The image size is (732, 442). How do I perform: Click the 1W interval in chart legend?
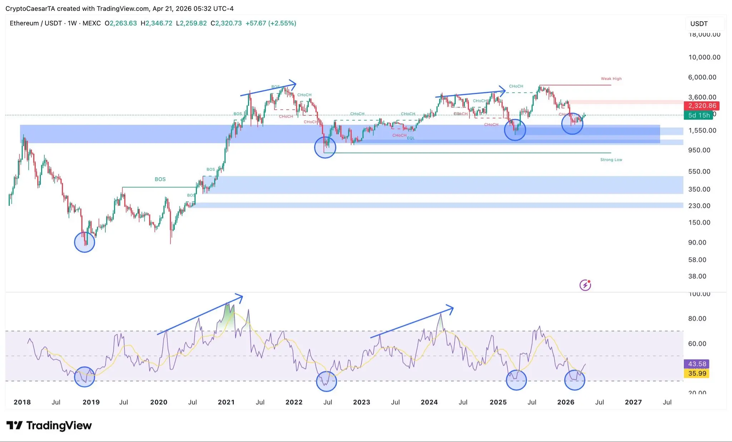pyautogui.click(x=72, y=23)
